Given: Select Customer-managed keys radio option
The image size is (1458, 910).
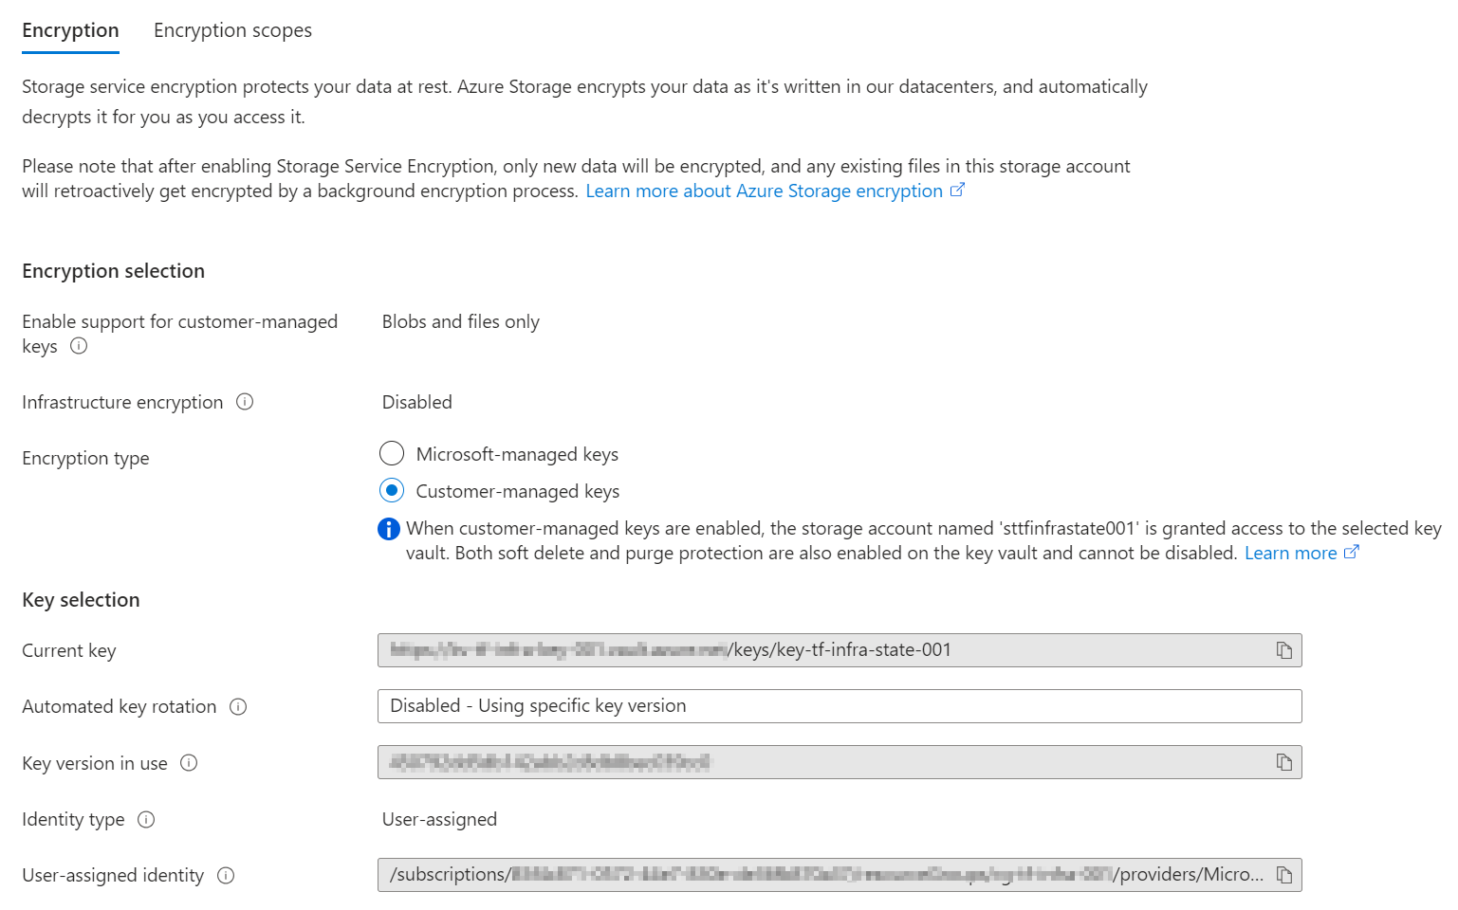Looking at the screenshot, I should (x=392, y=491).
